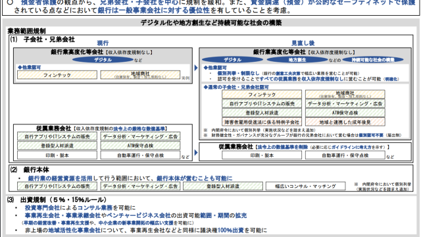Click 銀行本体が営むことも可能に blue text

click(195, 178)
